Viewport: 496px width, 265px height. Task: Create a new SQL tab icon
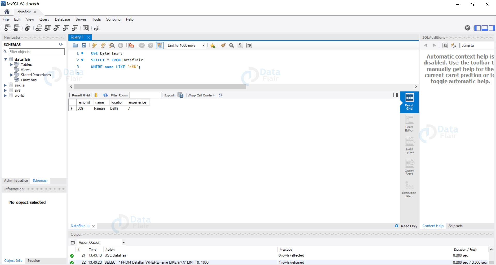pos(8,28)
